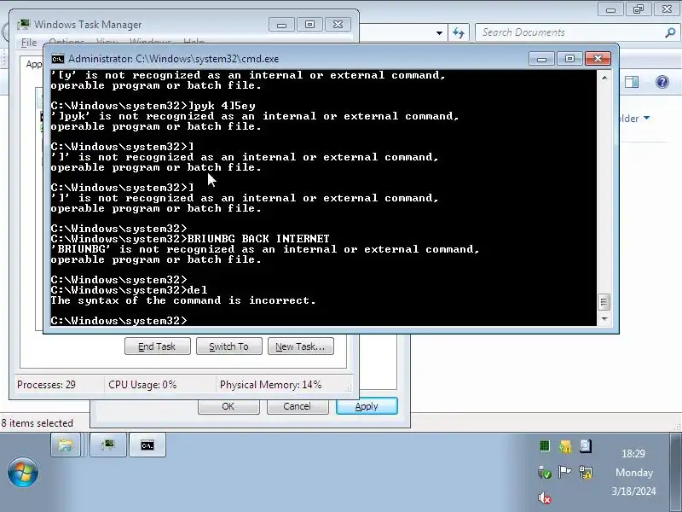Click the Explorer help question-mark icon
Image resolution: width=682 pixels, height=512 pixels.
(x=662, y=82)
